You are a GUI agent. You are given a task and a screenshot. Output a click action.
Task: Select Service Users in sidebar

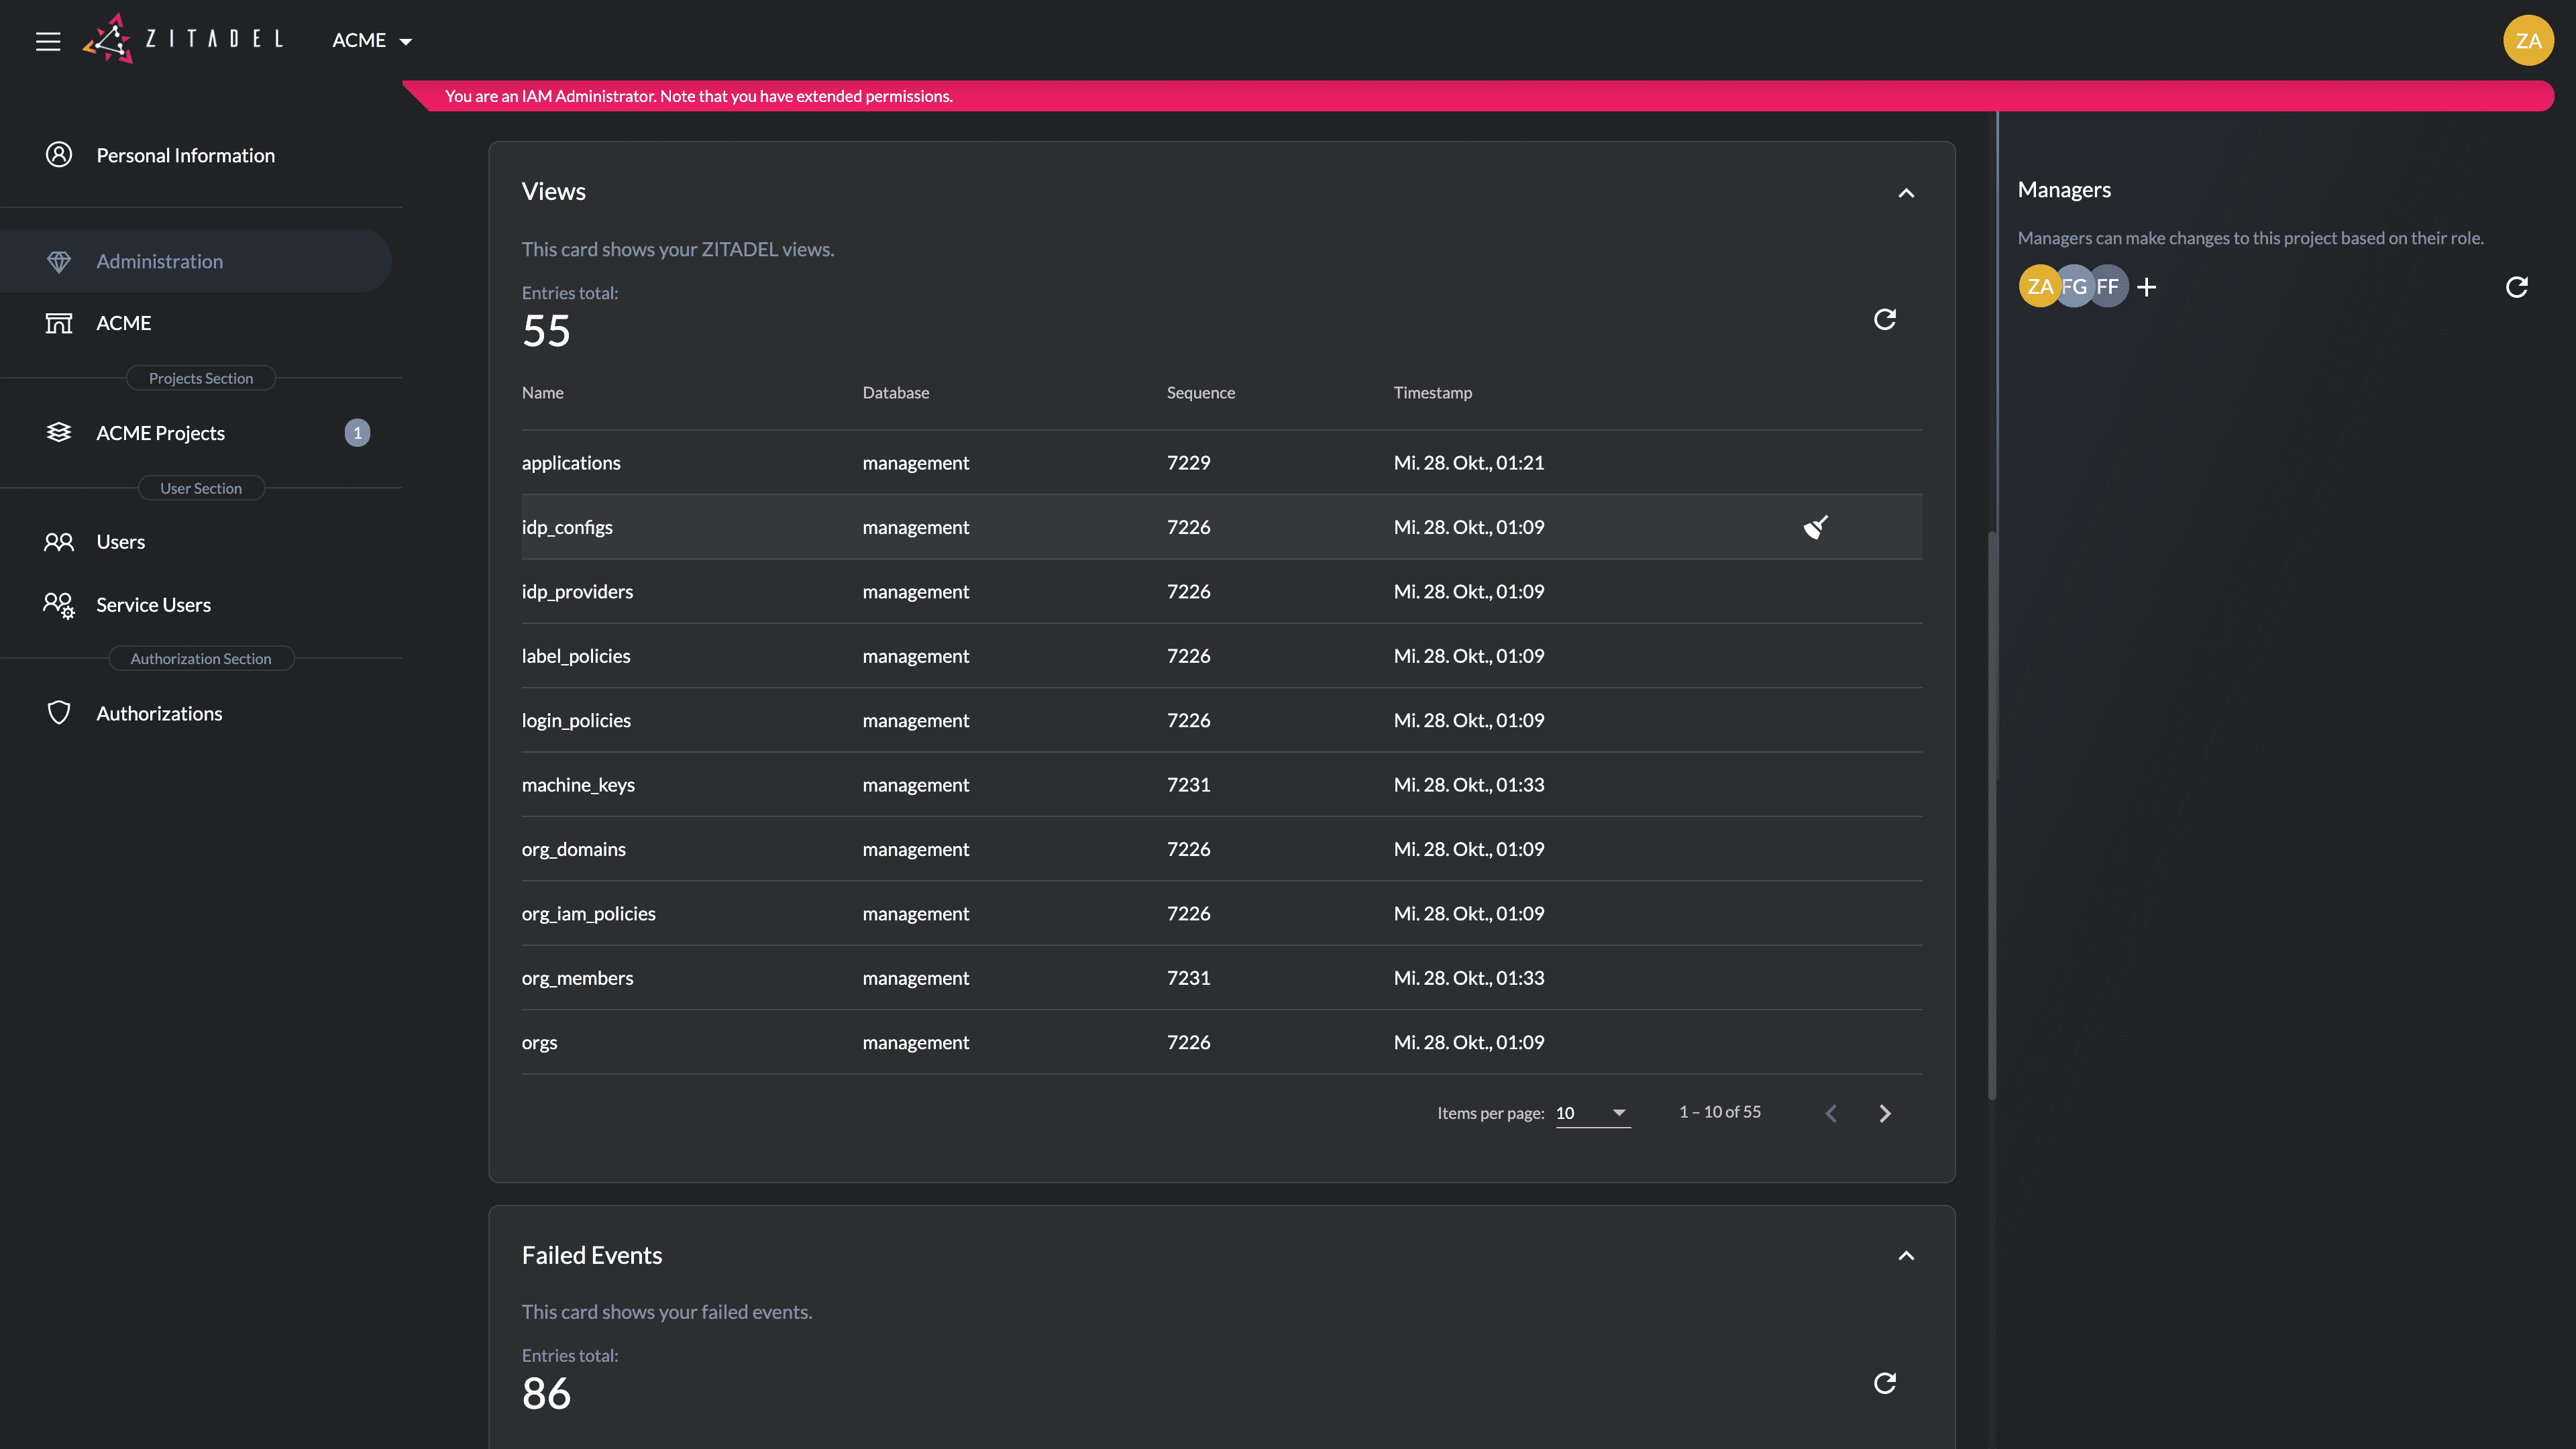coord(153,605)
